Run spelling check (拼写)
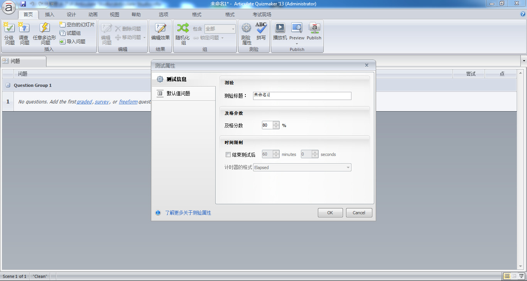Viewport: 527px width, 281px height. [x=261, y=32]
